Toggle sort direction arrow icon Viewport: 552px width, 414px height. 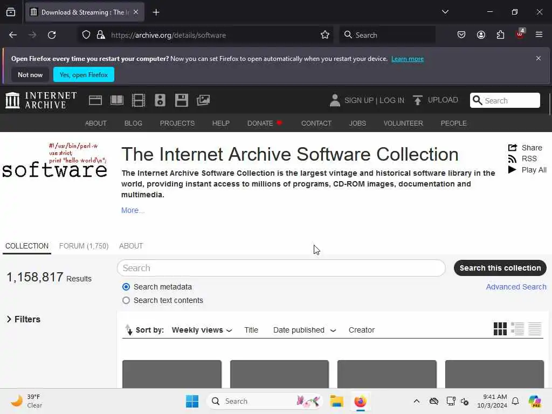click(129, 330)
